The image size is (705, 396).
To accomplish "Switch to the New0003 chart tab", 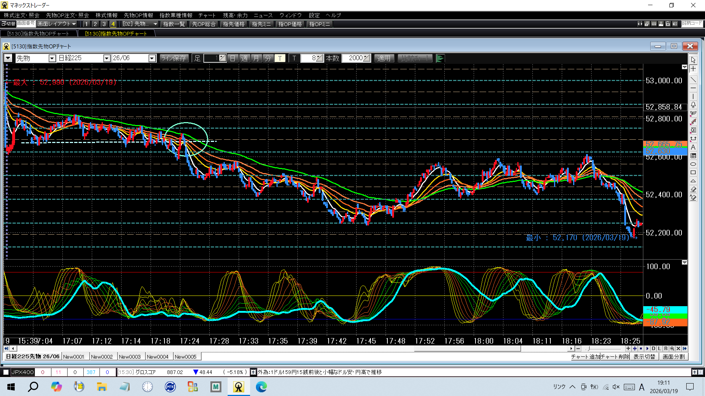I will point(130,357).
